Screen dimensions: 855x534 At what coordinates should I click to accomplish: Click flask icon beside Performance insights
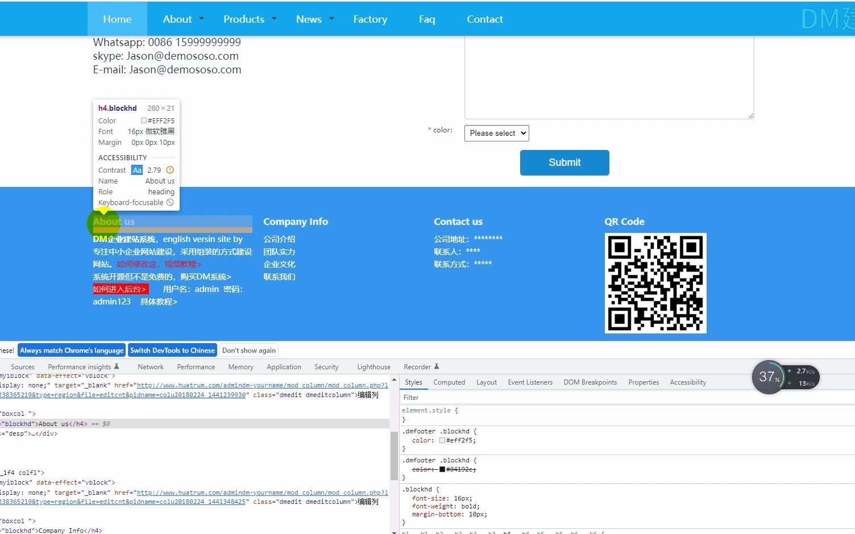point(117,366)
